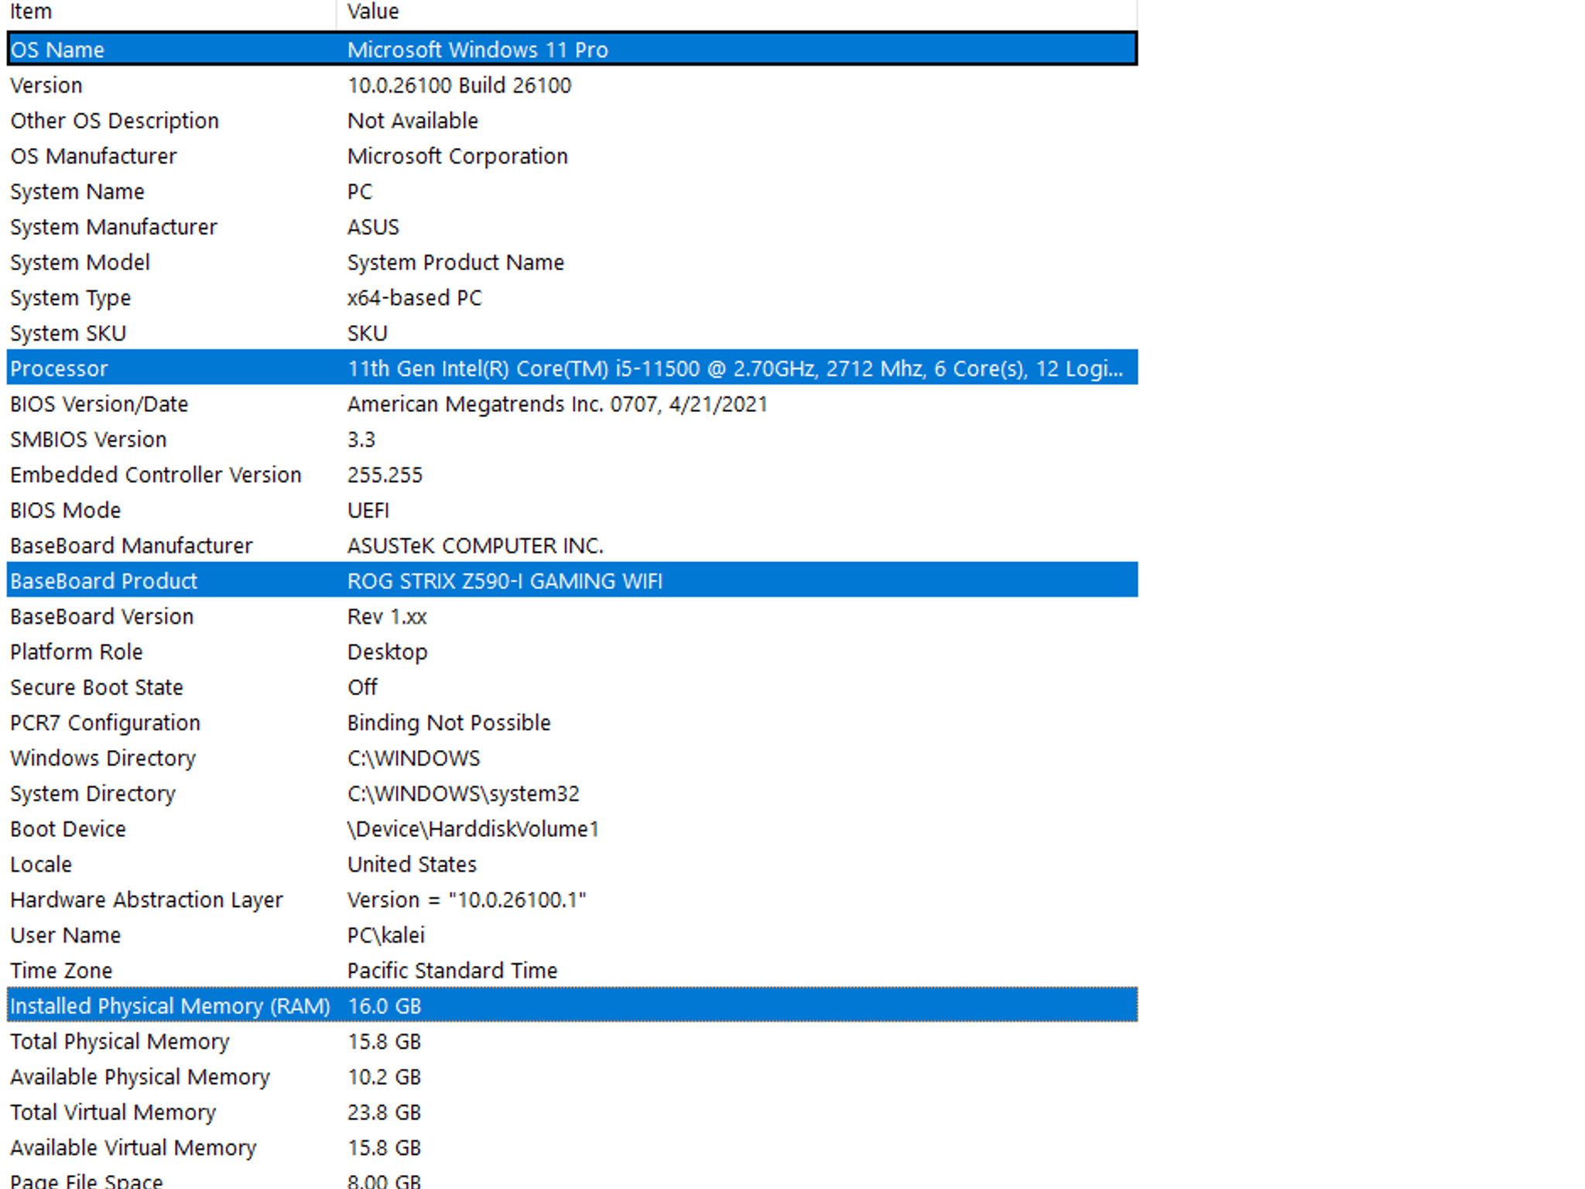This screenshot has width=1585, height=1189.
Task: Select the System Manufacturer ASUS row
Action: click(310, 226)
